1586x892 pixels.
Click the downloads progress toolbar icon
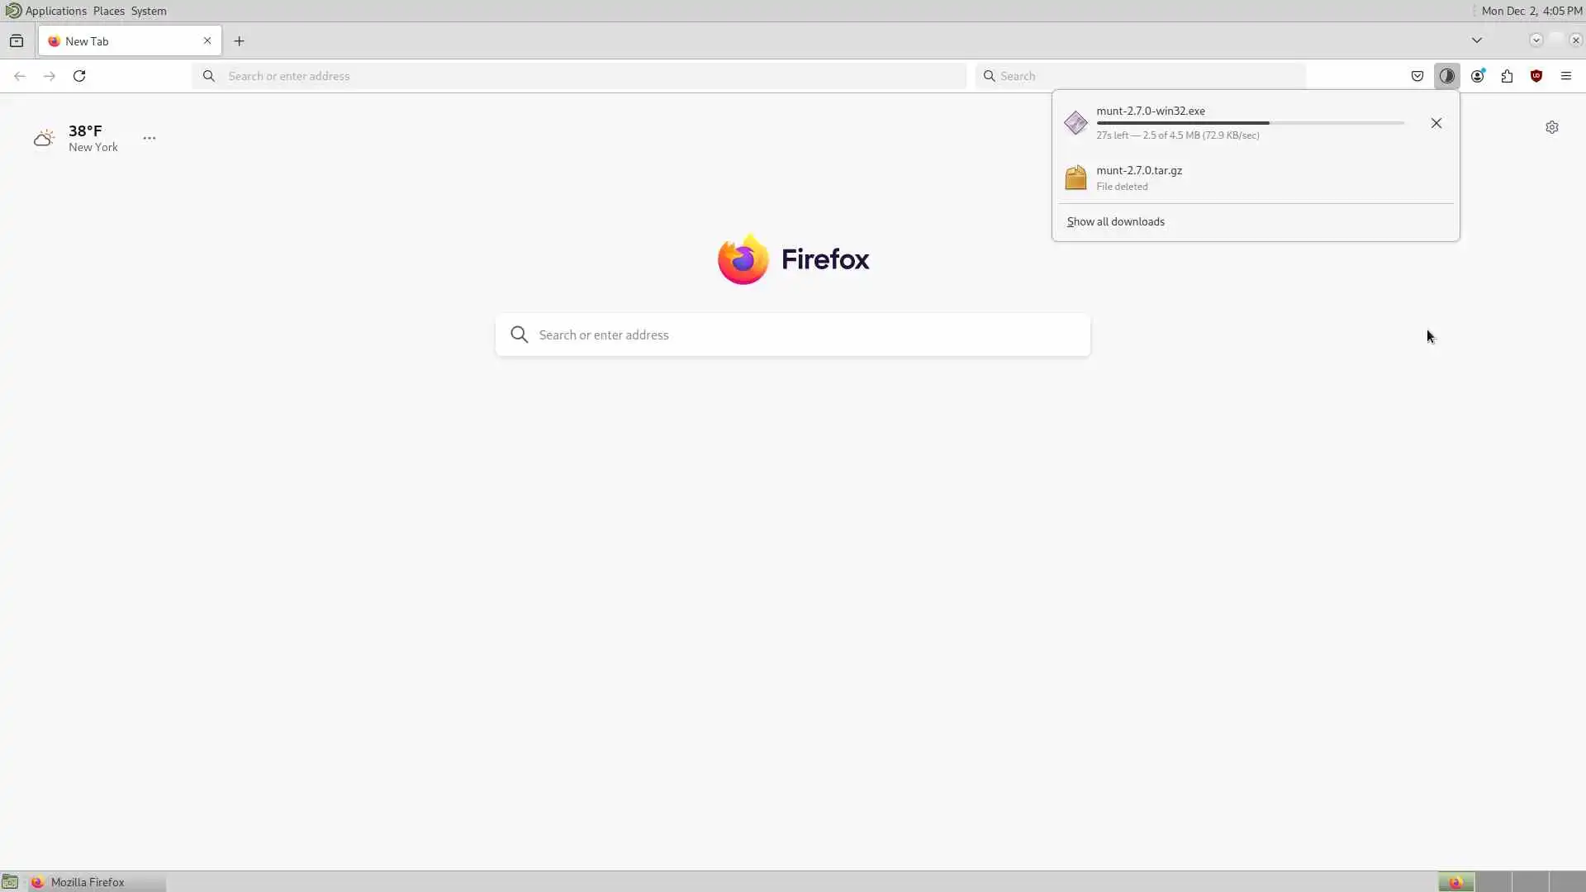tap(1446, 76)
